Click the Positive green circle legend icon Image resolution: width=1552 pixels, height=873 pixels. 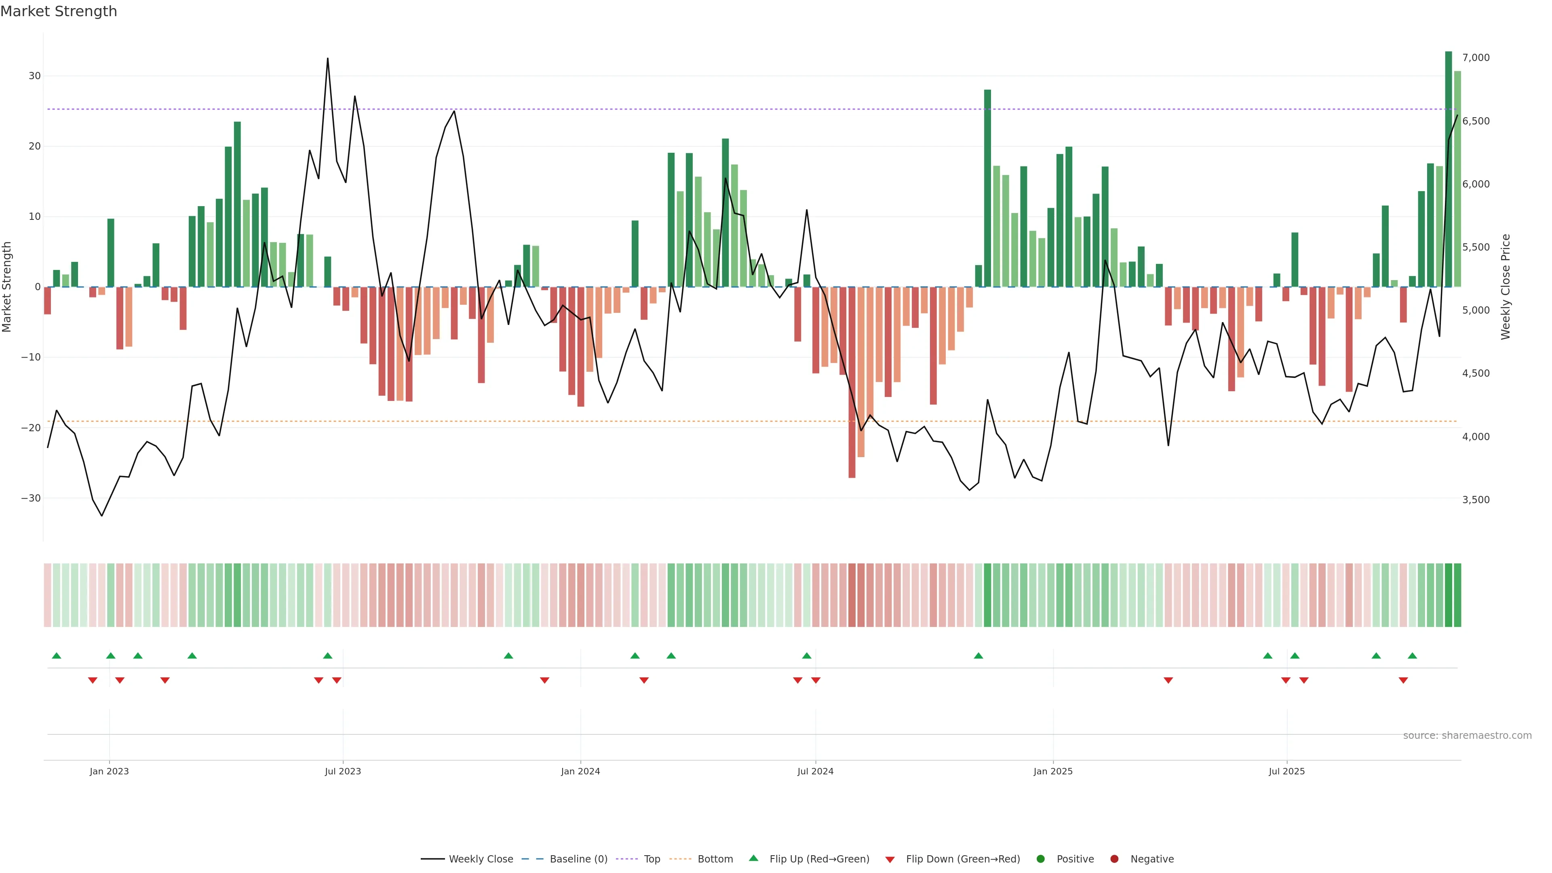tap(1040, 859)
